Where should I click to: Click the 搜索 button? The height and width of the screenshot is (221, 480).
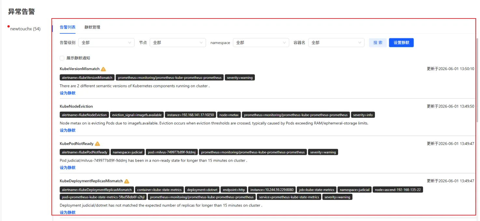[378, 43]
